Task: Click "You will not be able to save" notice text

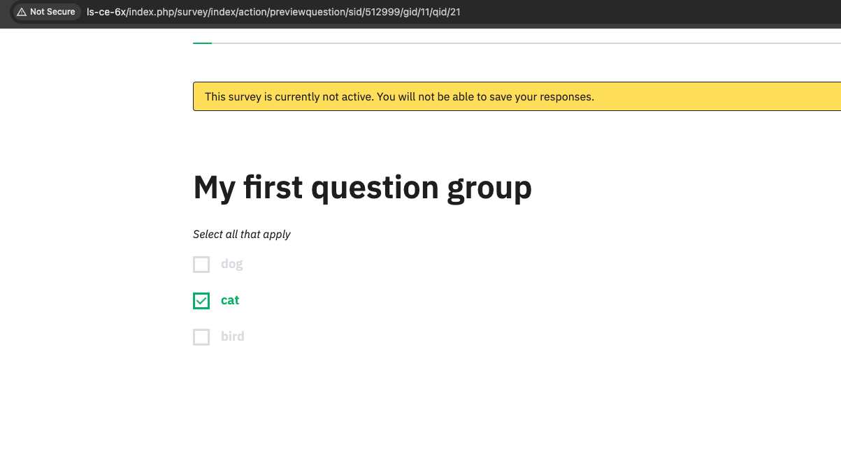Action: [484, 97]
